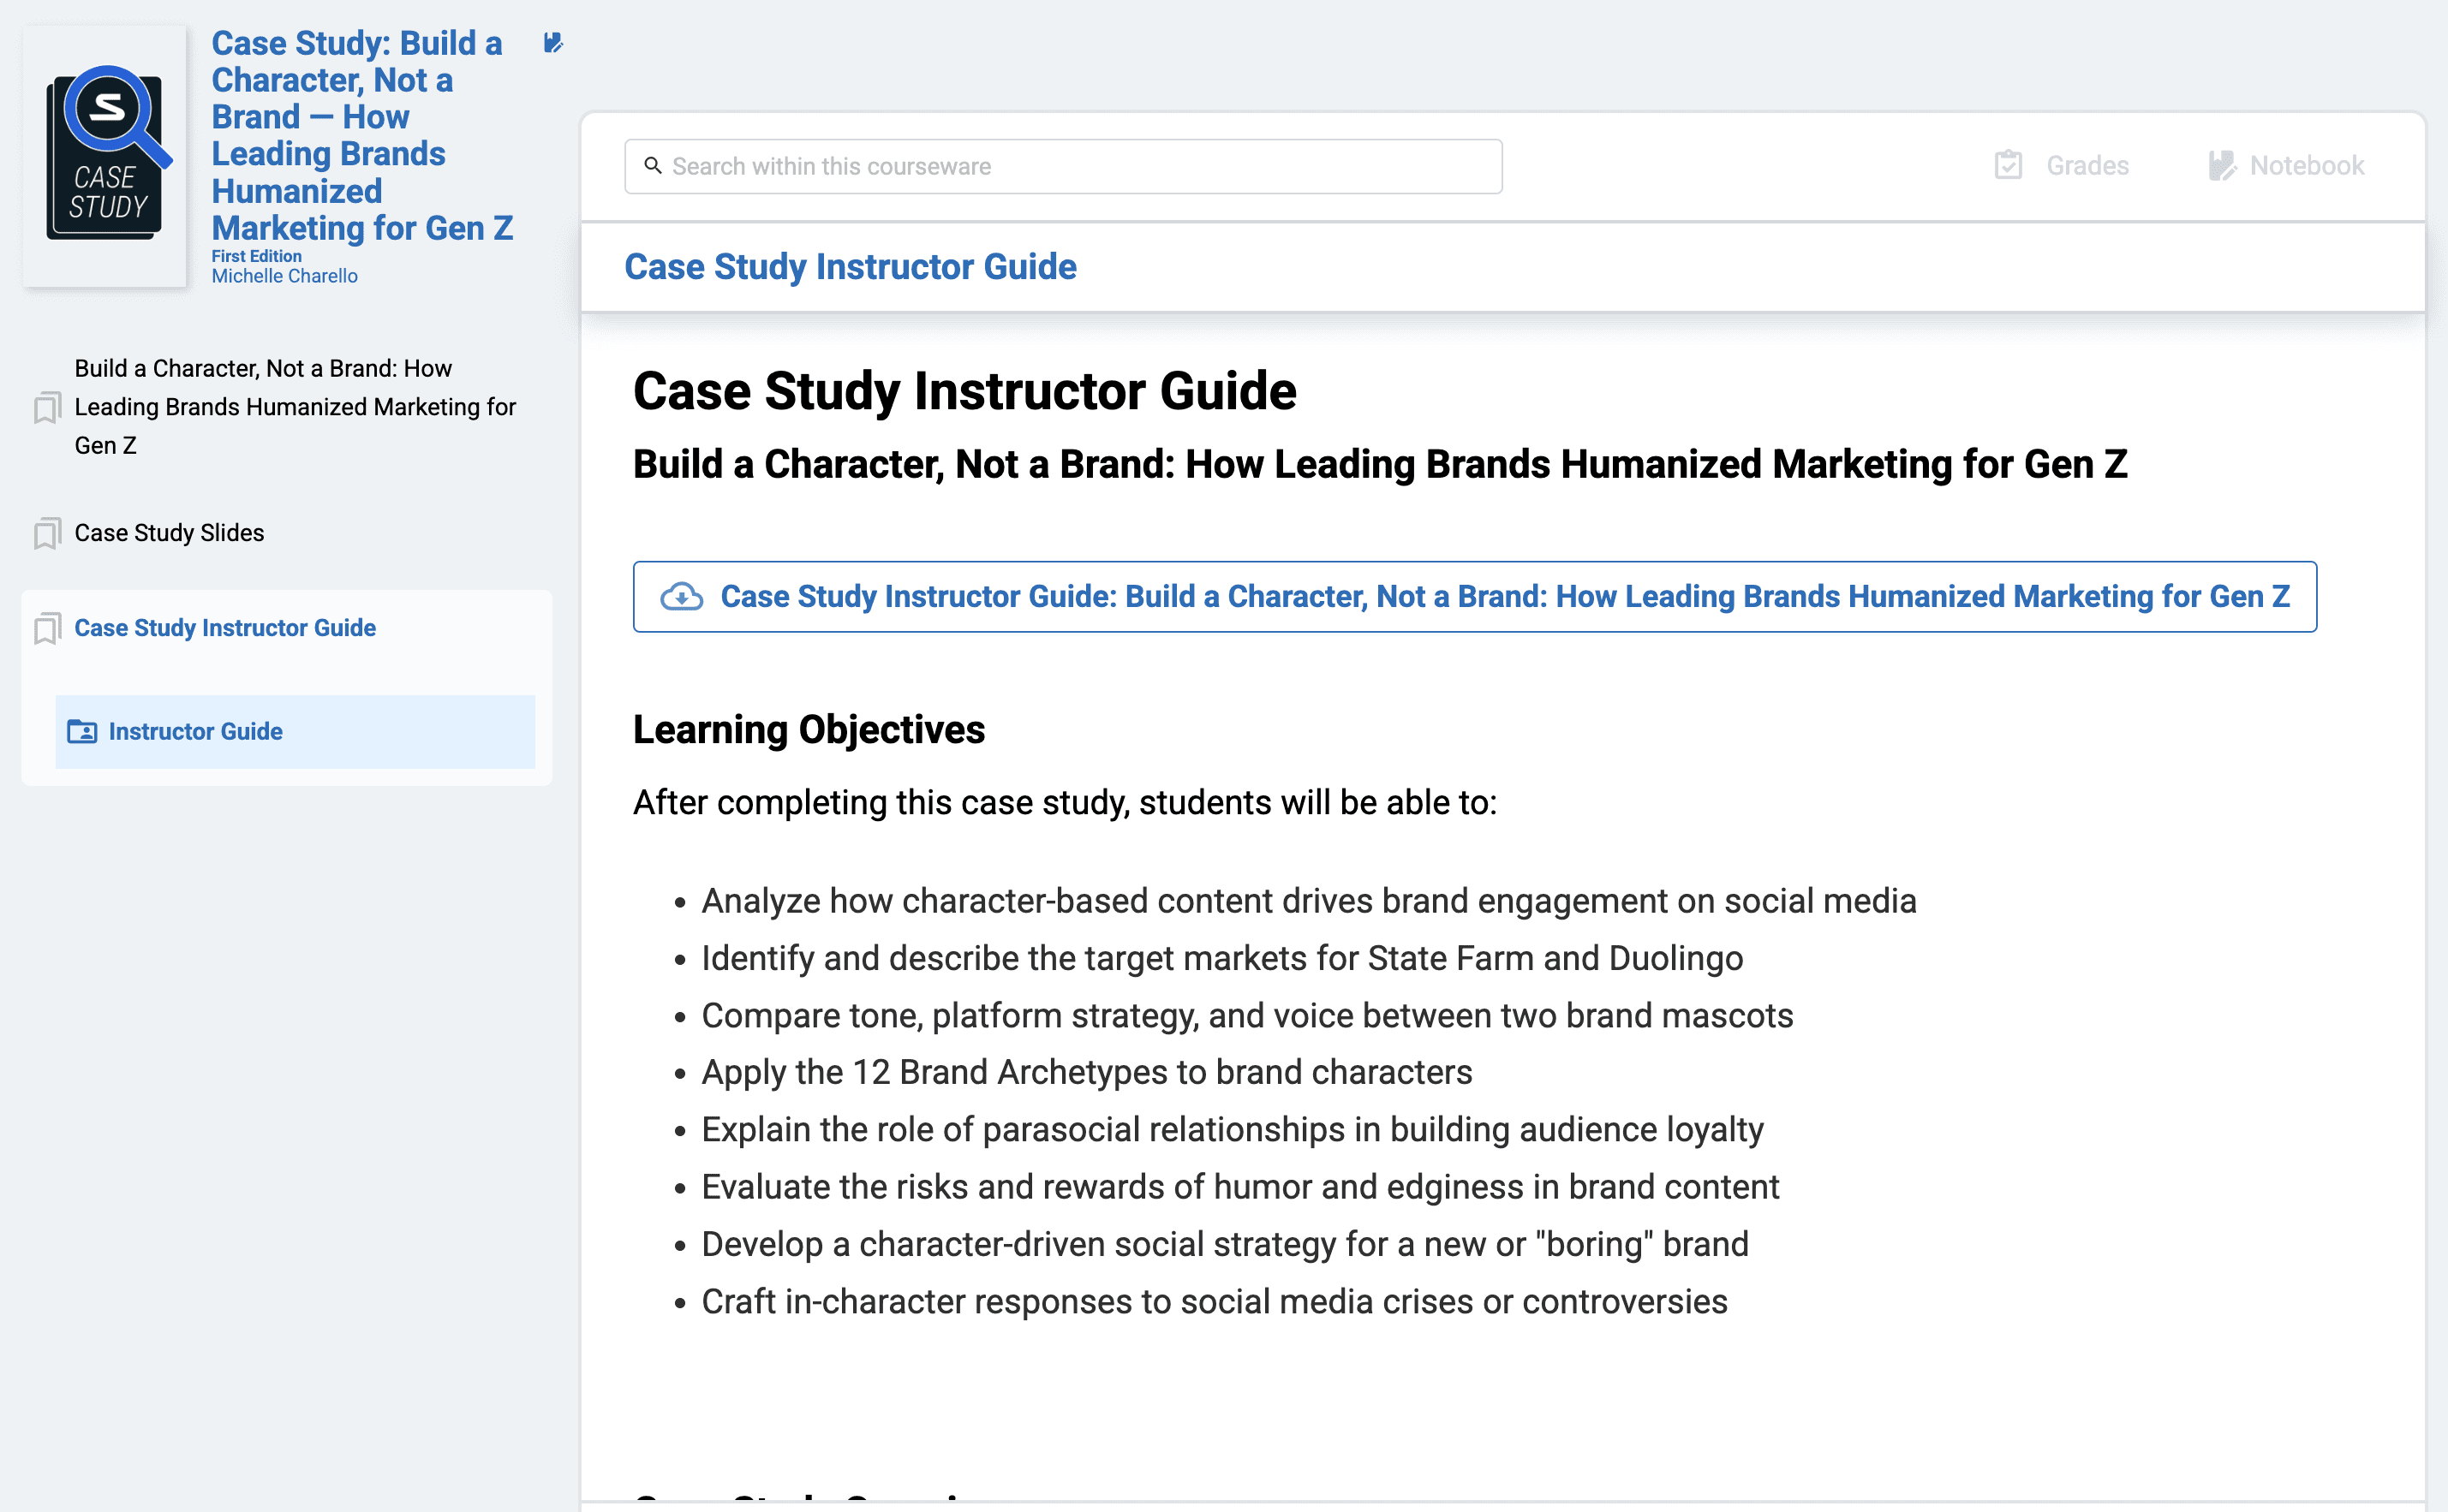Open the Build a Character, Not a Brand chapter
2448x1512 pixels.
[x=294, y=407]
